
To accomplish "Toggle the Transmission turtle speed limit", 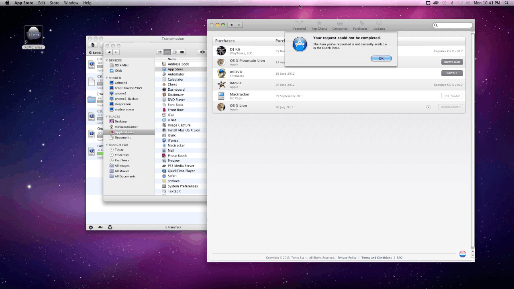I will point(100,227).
